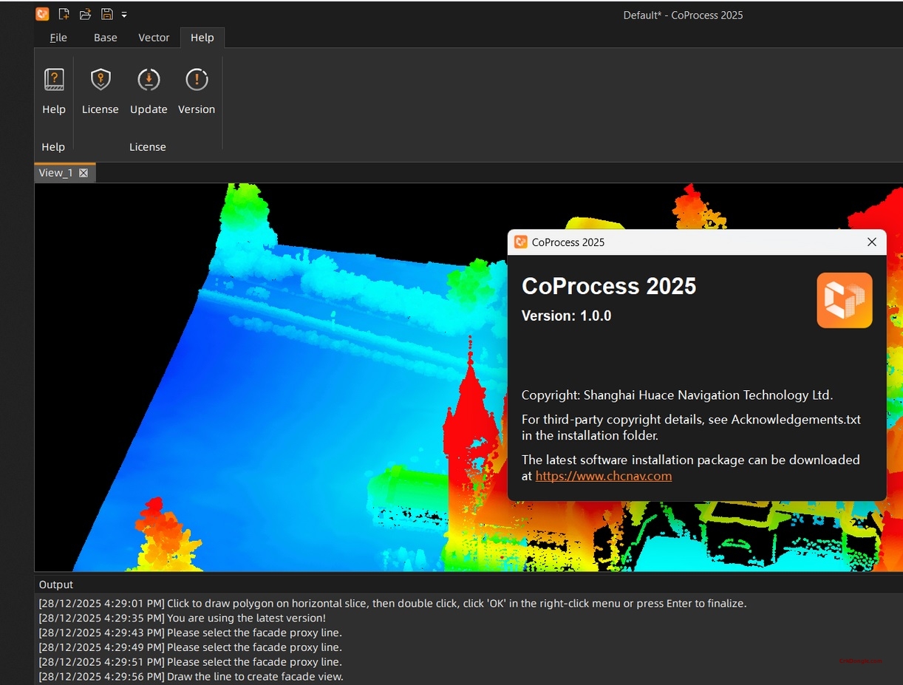The width and height of the screenshot is (903, 685).
Task: Expand the quick access toolbar dropdown arrow
Action: coord(124,15)
